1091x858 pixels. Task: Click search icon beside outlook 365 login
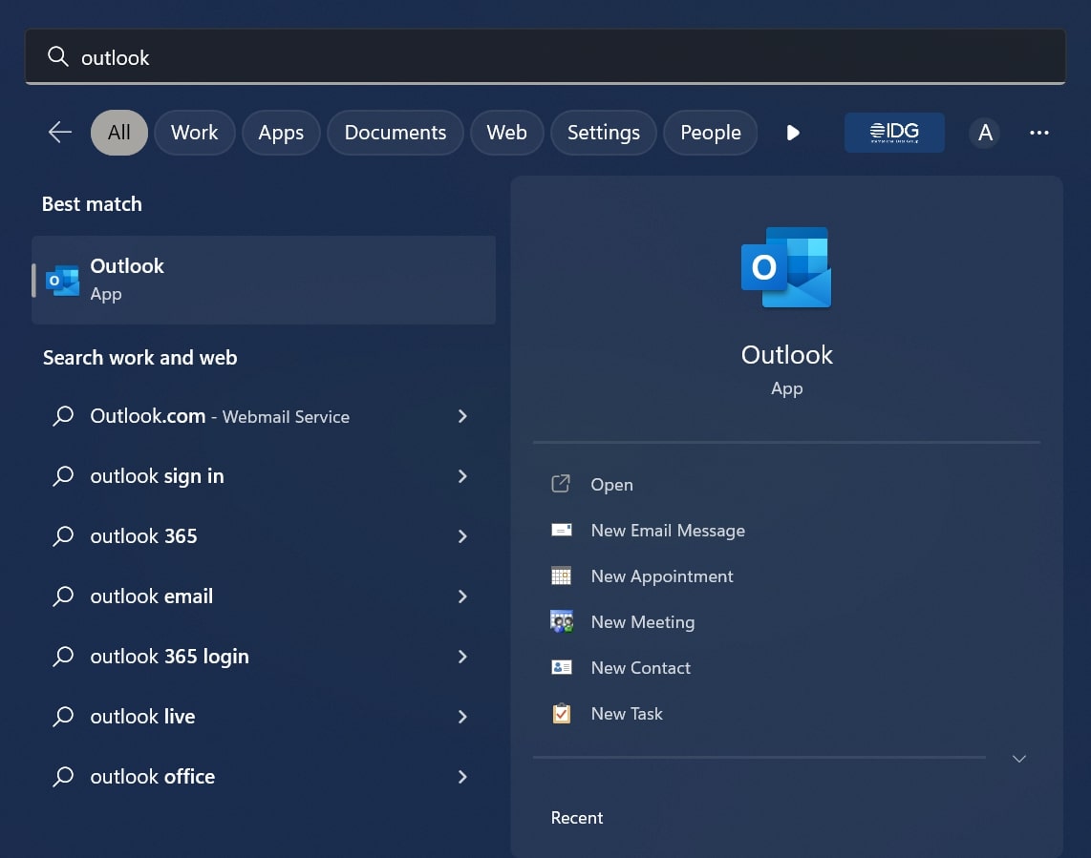tap(63, 657)
